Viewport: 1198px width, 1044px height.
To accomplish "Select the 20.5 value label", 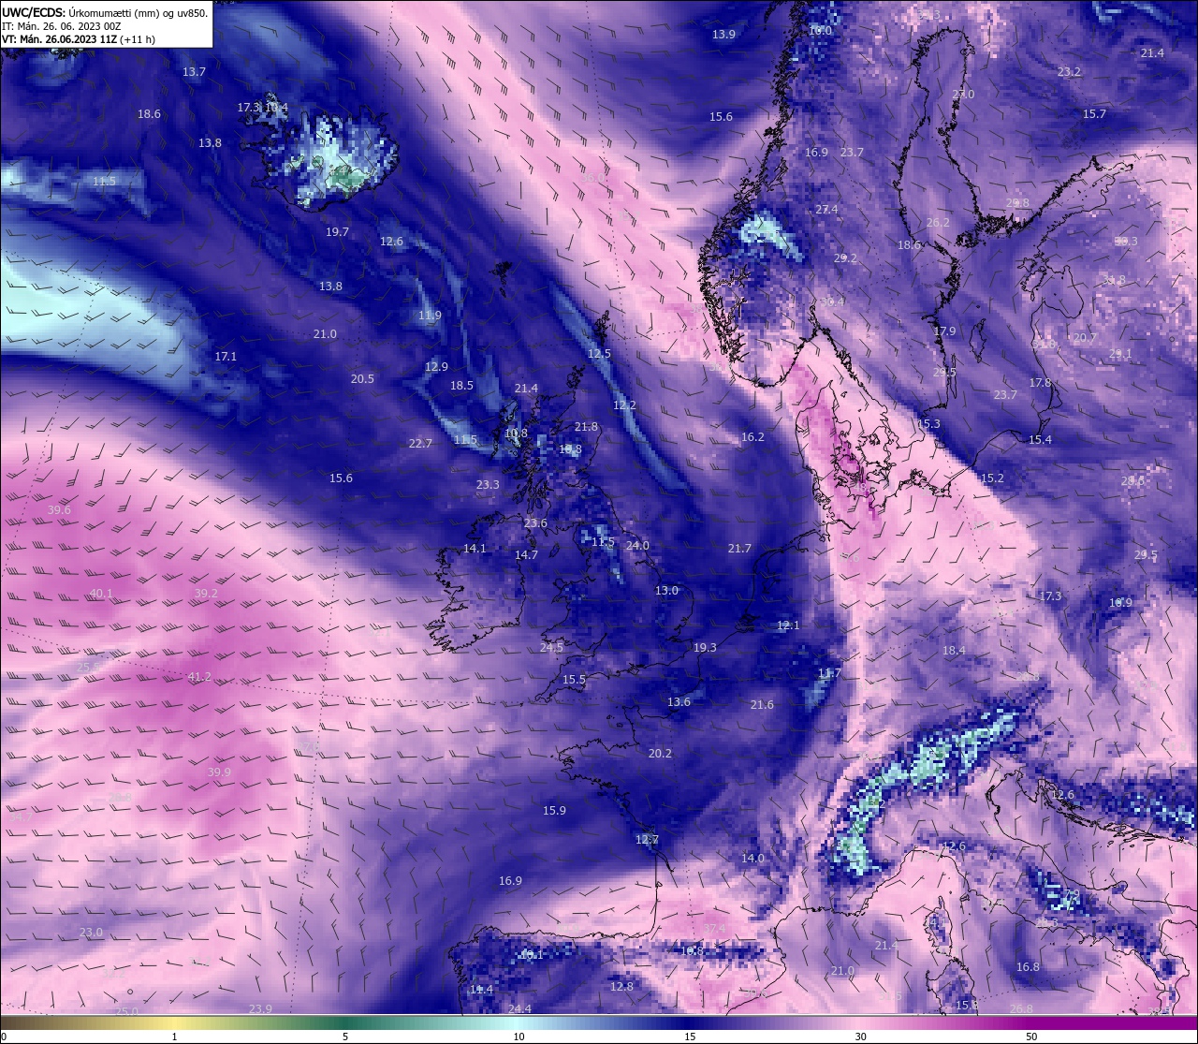I will 362,379.
